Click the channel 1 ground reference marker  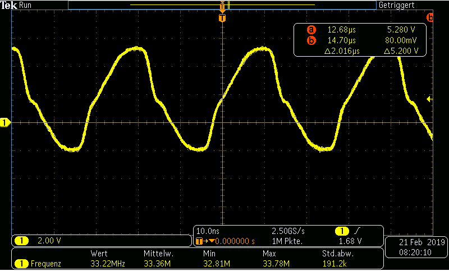[x=5, y=123]
